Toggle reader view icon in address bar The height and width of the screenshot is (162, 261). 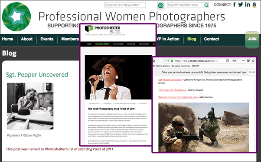coord(228,61)
